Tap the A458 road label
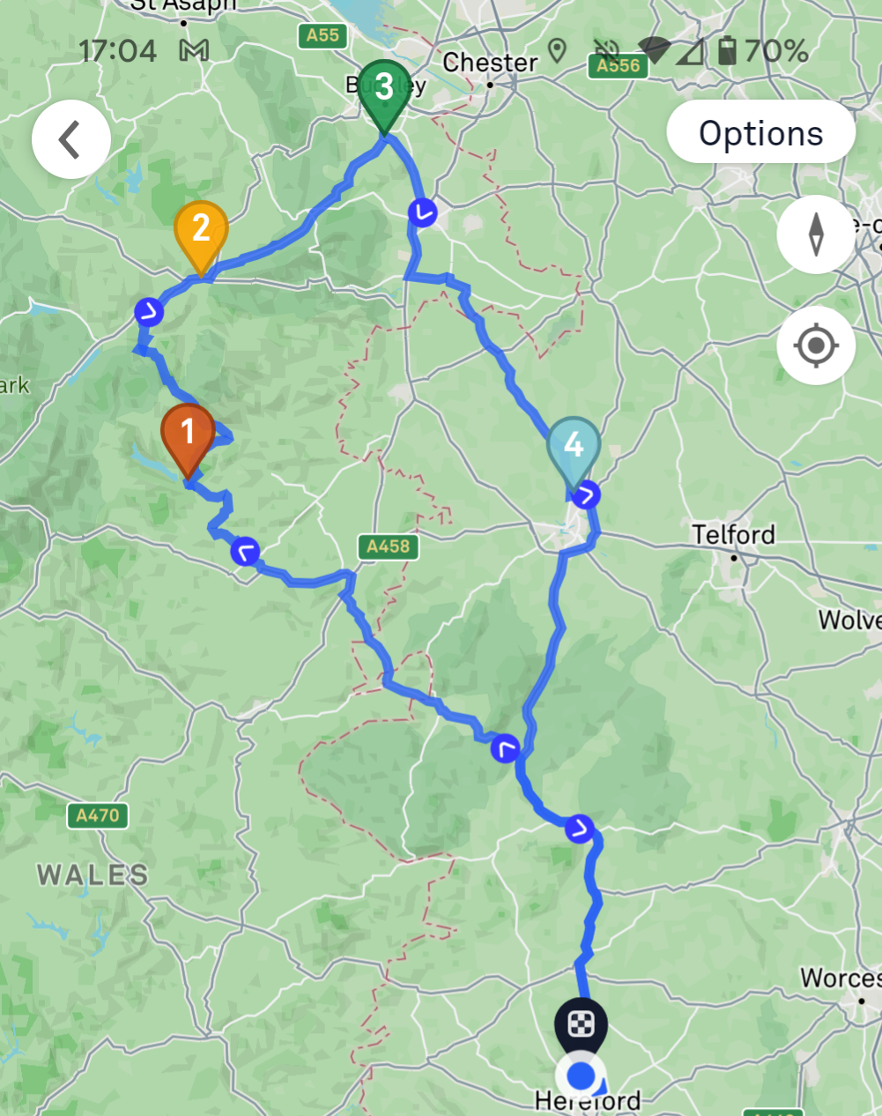Image resolution: width=882 pixels, height=1116 pixels. (388, 547)
